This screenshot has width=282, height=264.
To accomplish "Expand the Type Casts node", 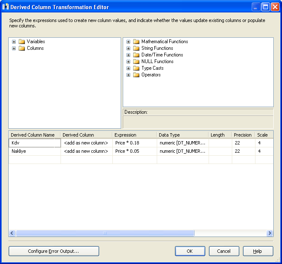I will 128,68.
